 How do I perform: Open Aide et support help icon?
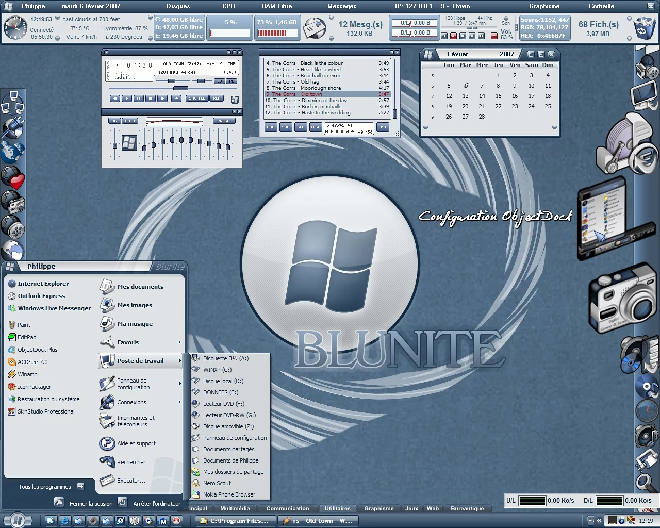pos(136,443)
